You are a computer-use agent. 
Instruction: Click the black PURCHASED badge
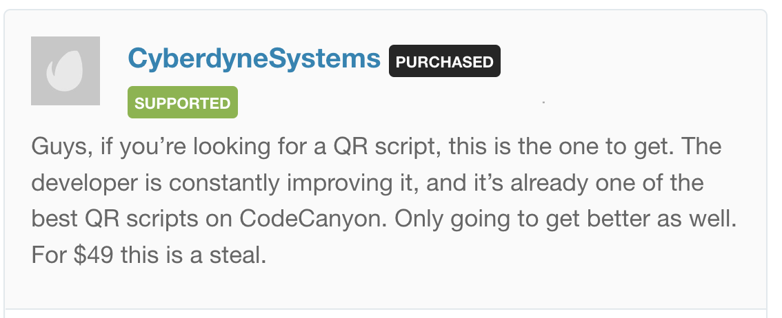(x=444, y=61)
